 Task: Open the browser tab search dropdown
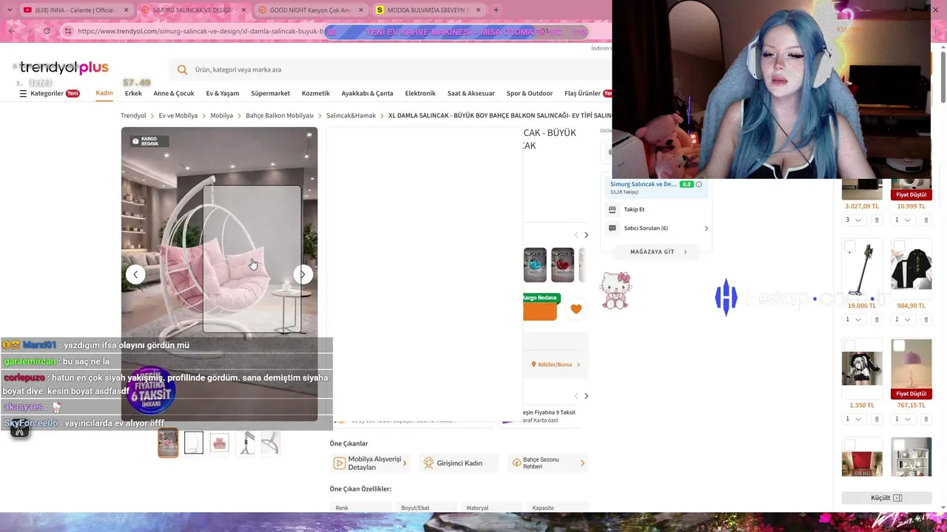tap(10, 10)
